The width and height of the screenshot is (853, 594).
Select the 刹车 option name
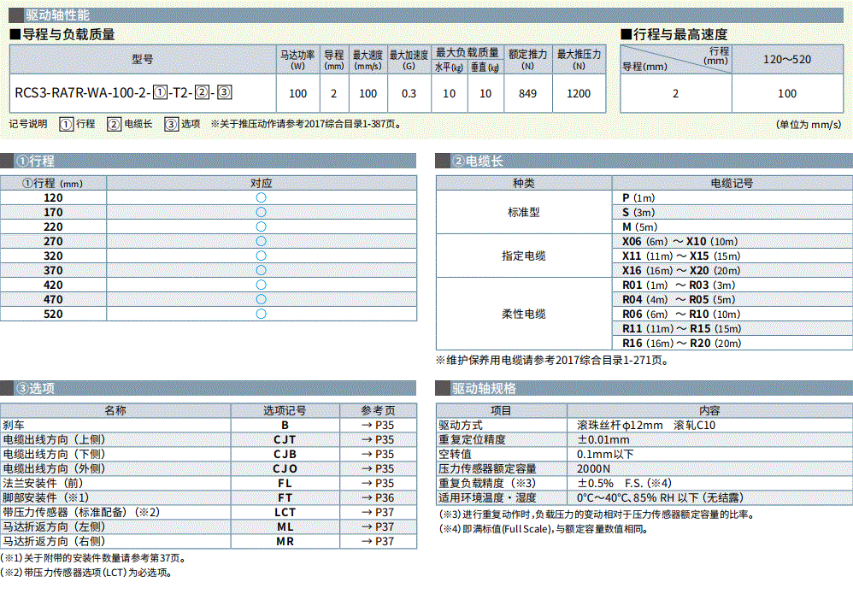click(x=14, y=425)
